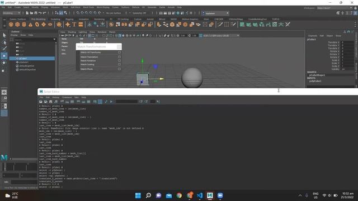Open Script Editor Command menu
Screen dimensions: 358x201
[x=67, y=97]
